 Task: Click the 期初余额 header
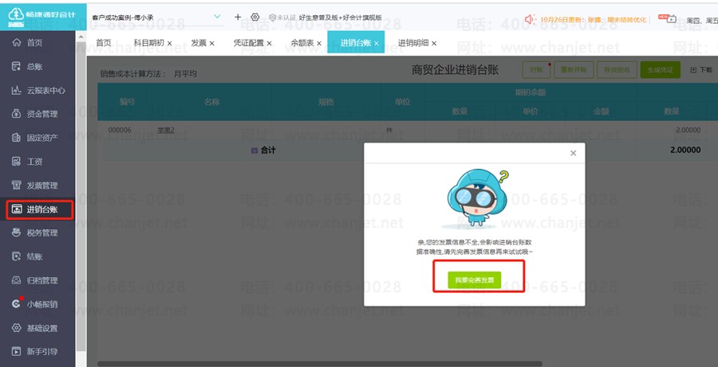(531, 92)
